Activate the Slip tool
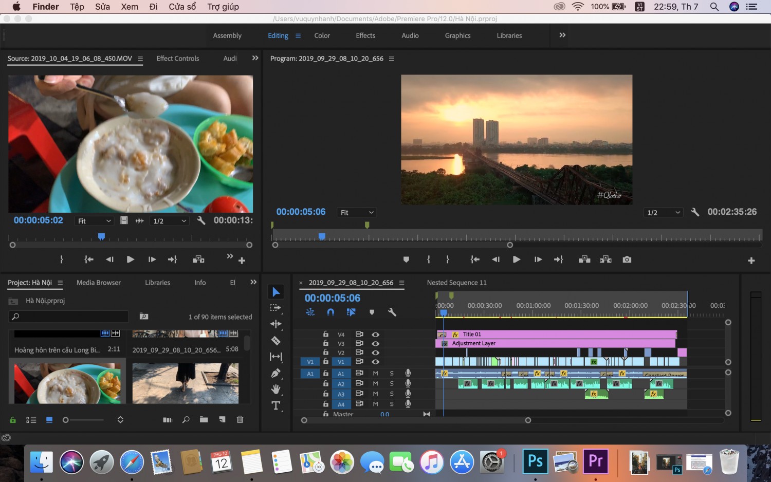This screenshot has height=482, width=771. 276,357
